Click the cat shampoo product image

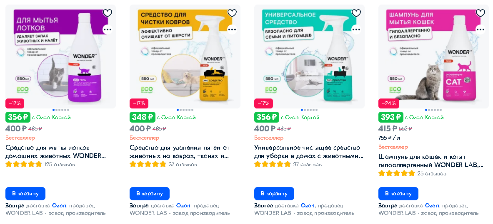coord(433,57)
